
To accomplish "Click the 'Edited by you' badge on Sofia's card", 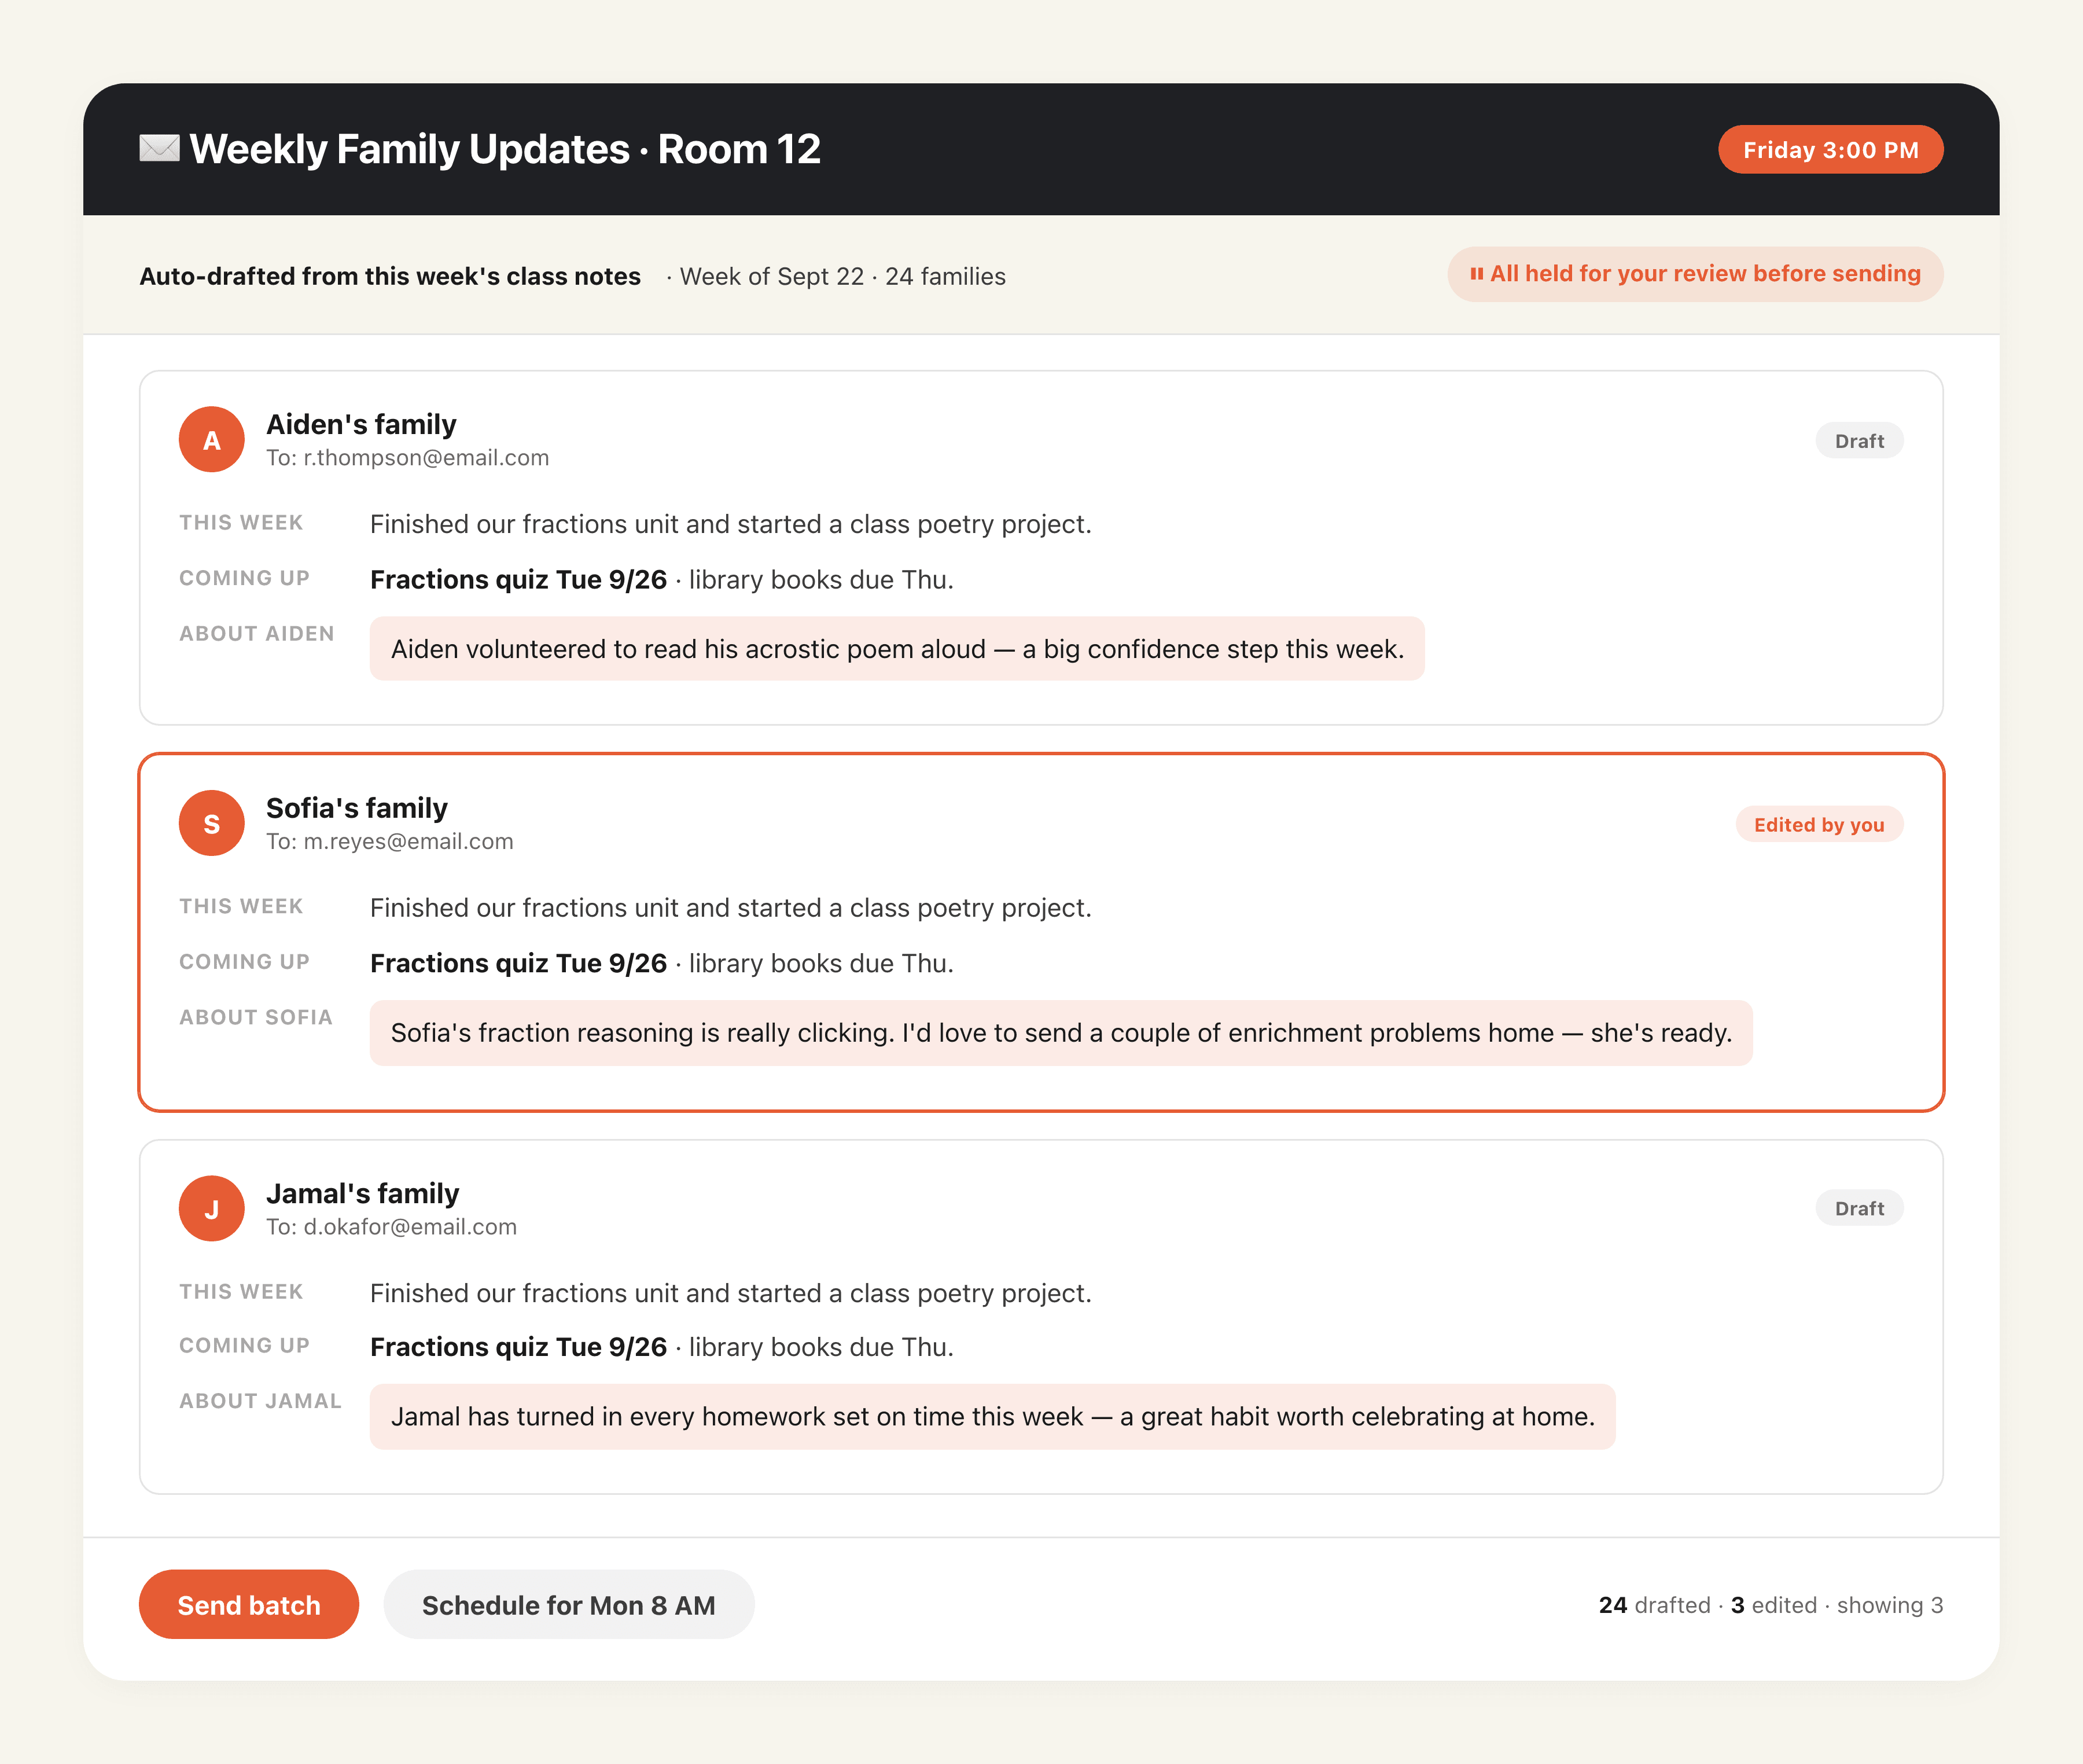I will (1819, 824).
